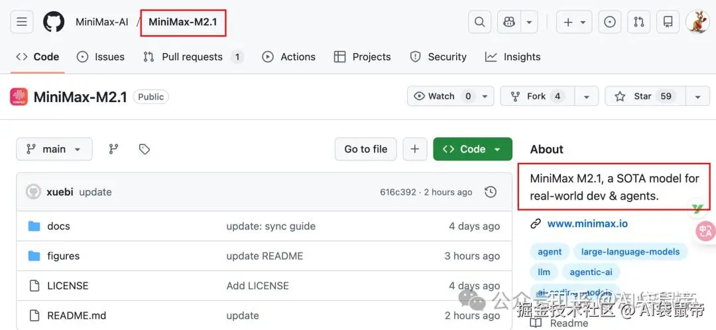
Task: Click the MiniMax-M2.1 repository title
Action: point(80,97)
